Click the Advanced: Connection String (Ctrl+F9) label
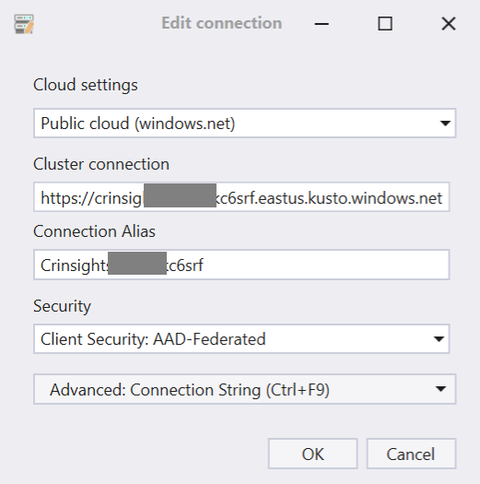 pos(190,390)
